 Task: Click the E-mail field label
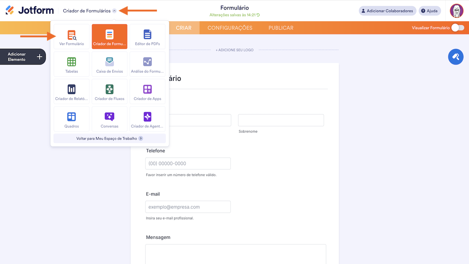(x=153, y=194)
